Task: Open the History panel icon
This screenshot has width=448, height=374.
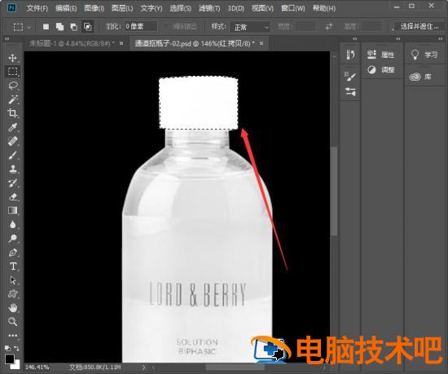Action: (x=350, y=55)
